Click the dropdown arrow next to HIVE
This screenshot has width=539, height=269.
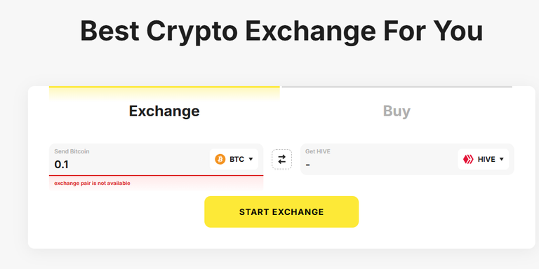click(501, 159)
